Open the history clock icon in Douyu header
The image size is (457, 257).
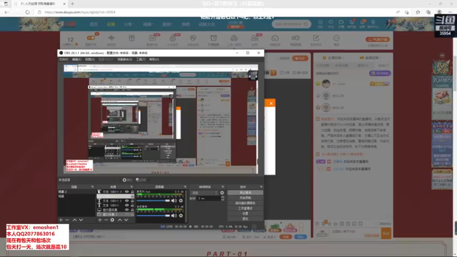coord(320,22)
